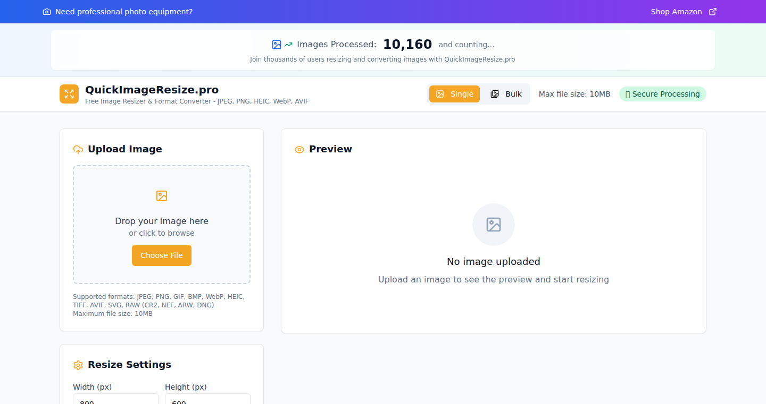Open the Shop Amazon link

point(684,12)
